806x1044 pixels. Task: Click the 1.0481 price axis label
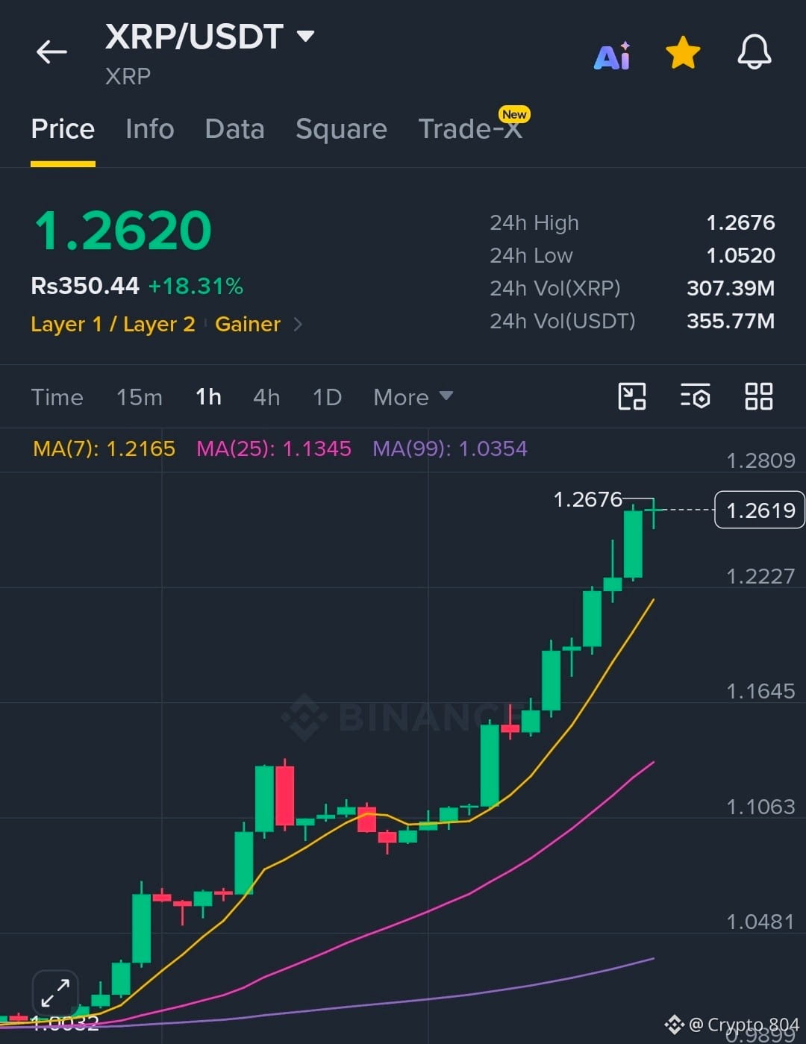pyautogui.click(x=760, y=922)
